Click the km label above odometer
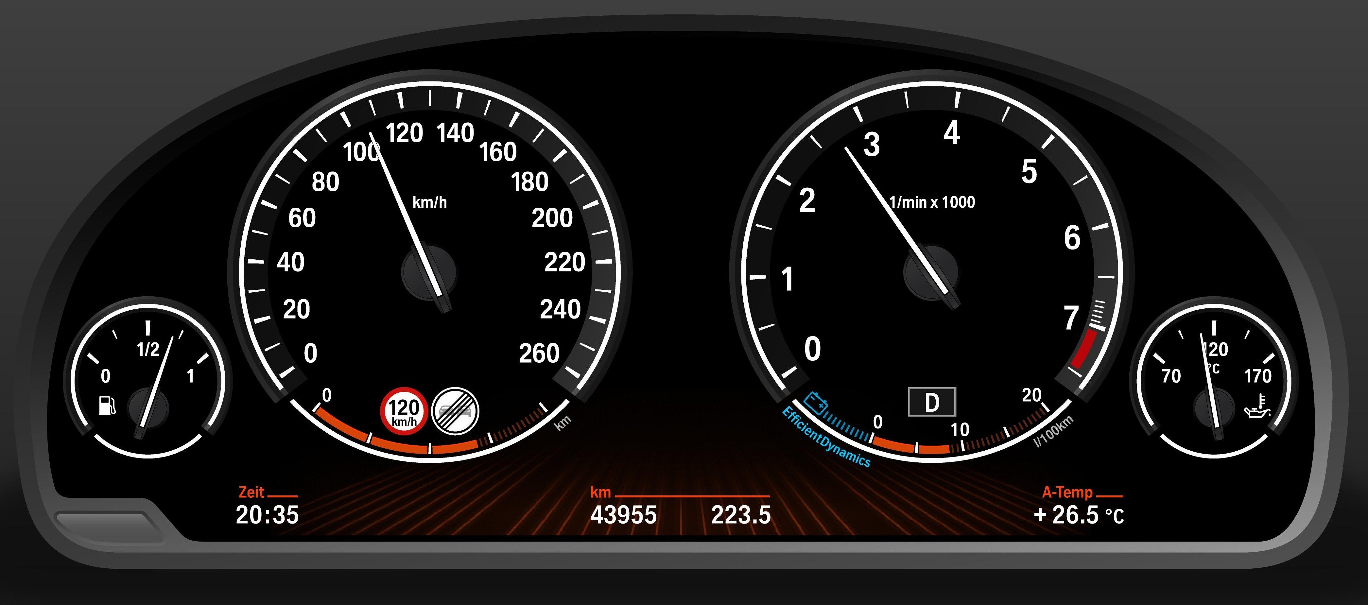This screenshot has width=1368, height=605. 601,493
